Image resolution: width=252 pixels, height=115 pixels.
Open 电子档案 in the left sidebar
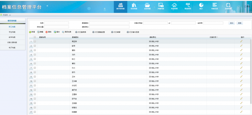coord(12,48)
